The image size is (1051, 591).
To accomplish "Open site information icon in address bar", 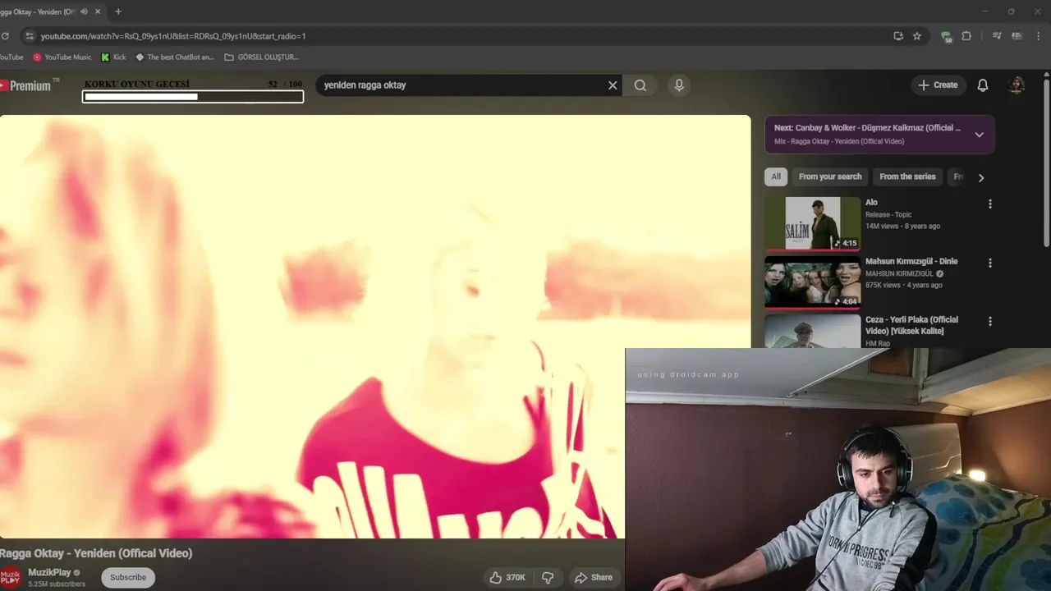I will tap(30, 36).
